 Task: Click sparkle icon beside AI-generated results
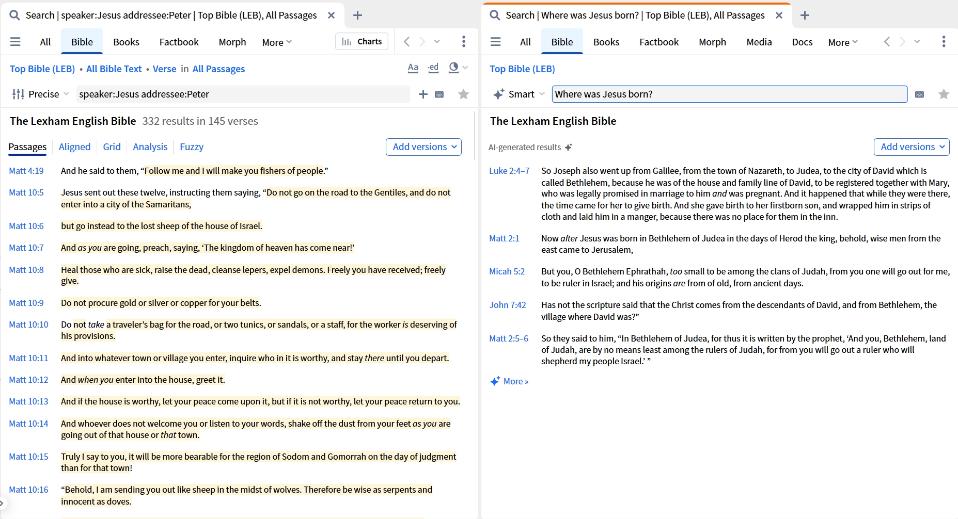point(569,148)
